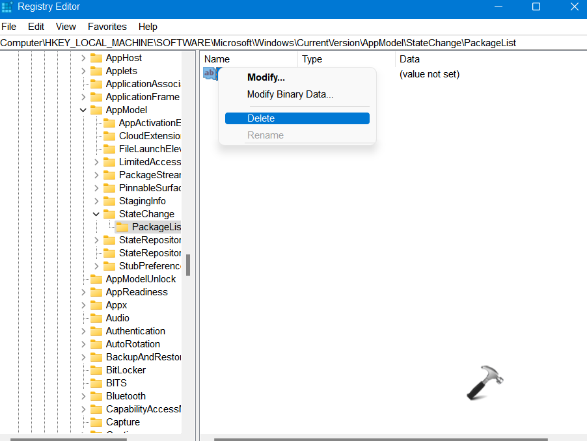587x441 pixels.
Task: Open the Favorites menu
Action: pos(107,27)
